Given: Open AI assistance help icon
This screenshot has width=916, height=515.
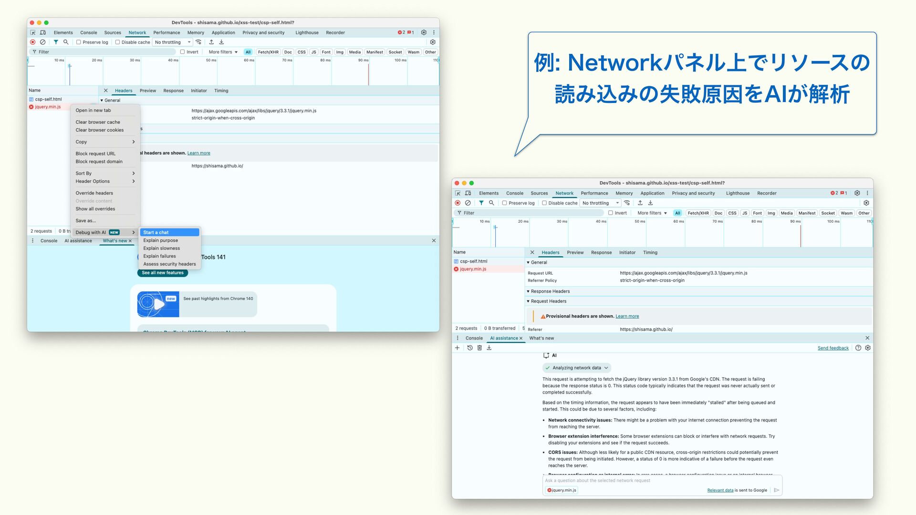Looking at the screenshot, I should [858, 348].
